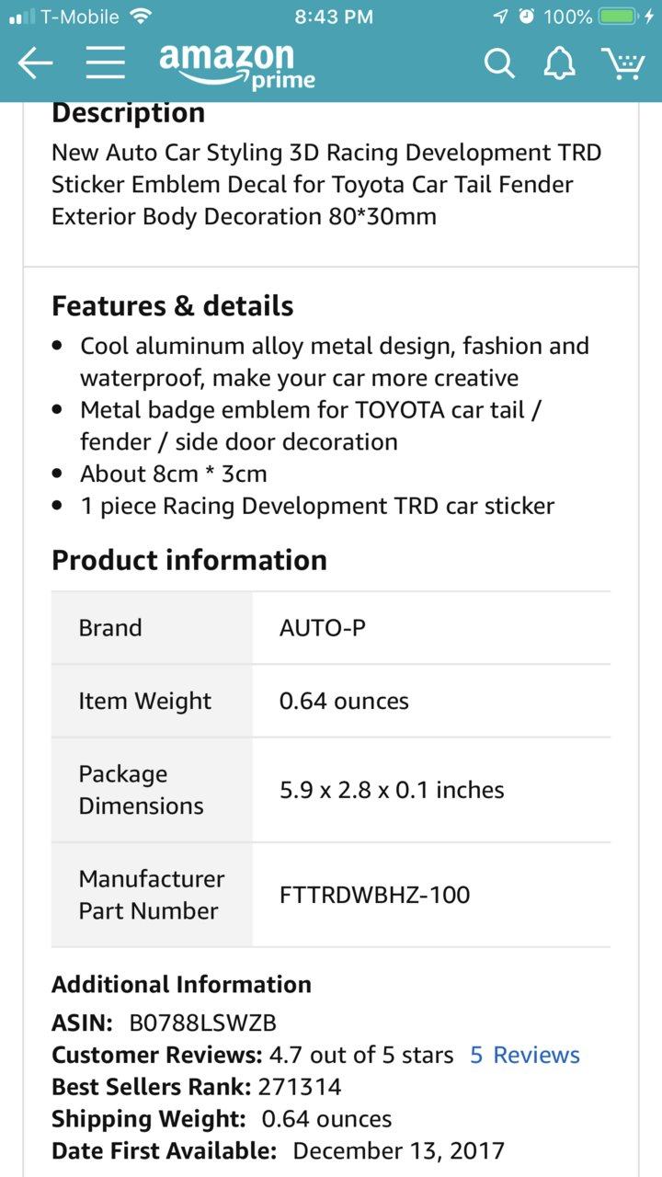Tap the Brand row AUTO-P value

click(x=323, y=628)
